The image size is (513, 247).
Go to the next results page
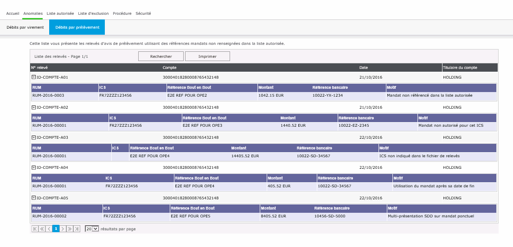tap(63, 228)
